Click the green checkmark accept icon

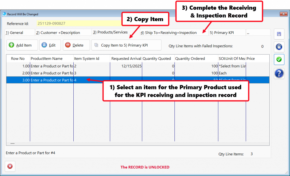pyautogui.click(x=279, y=60)
